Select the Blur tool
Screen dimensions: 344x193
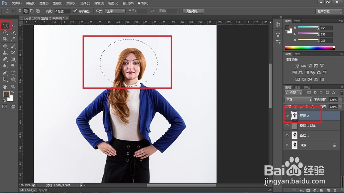click(5, 66)
